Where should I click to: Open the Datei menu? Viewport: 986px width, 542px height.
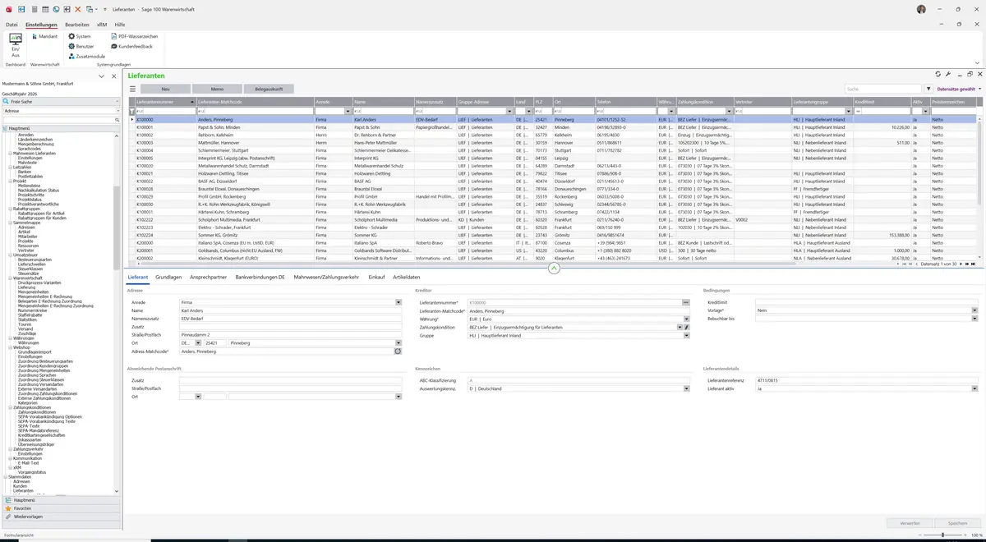(12, 25)
